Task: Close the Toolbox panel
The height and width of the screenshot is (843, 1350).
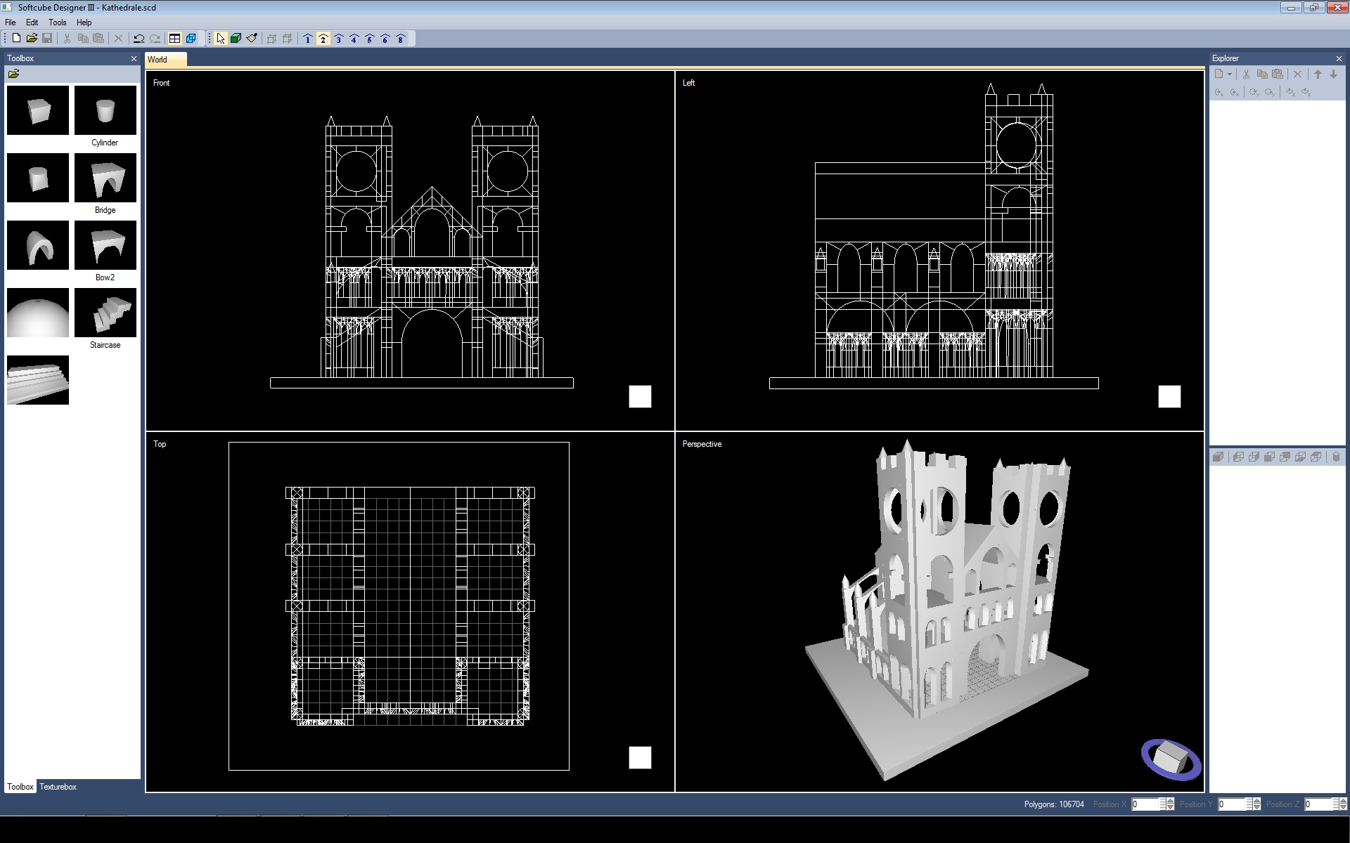Action: (134, 59)
